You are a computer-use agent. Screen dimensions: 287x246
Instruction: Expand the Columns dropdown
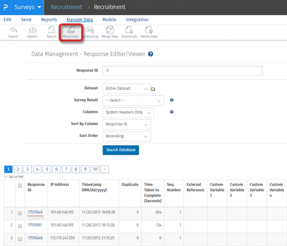128,112
